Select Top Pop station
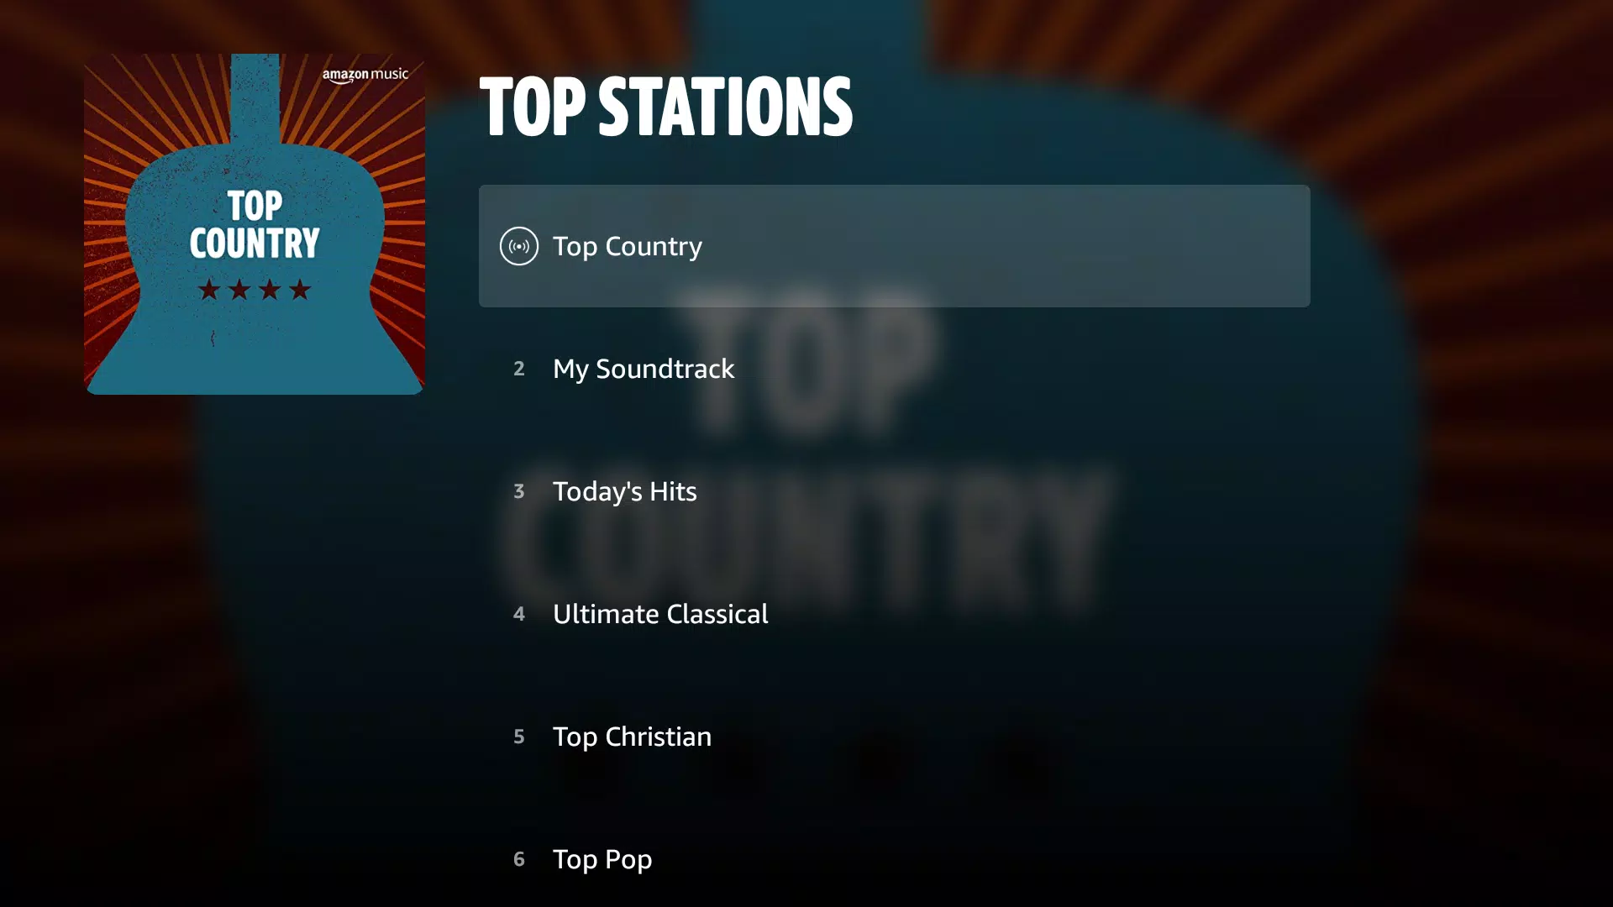Image resolution: width=1613 pixels, height=907 pixels. point(602,858)
